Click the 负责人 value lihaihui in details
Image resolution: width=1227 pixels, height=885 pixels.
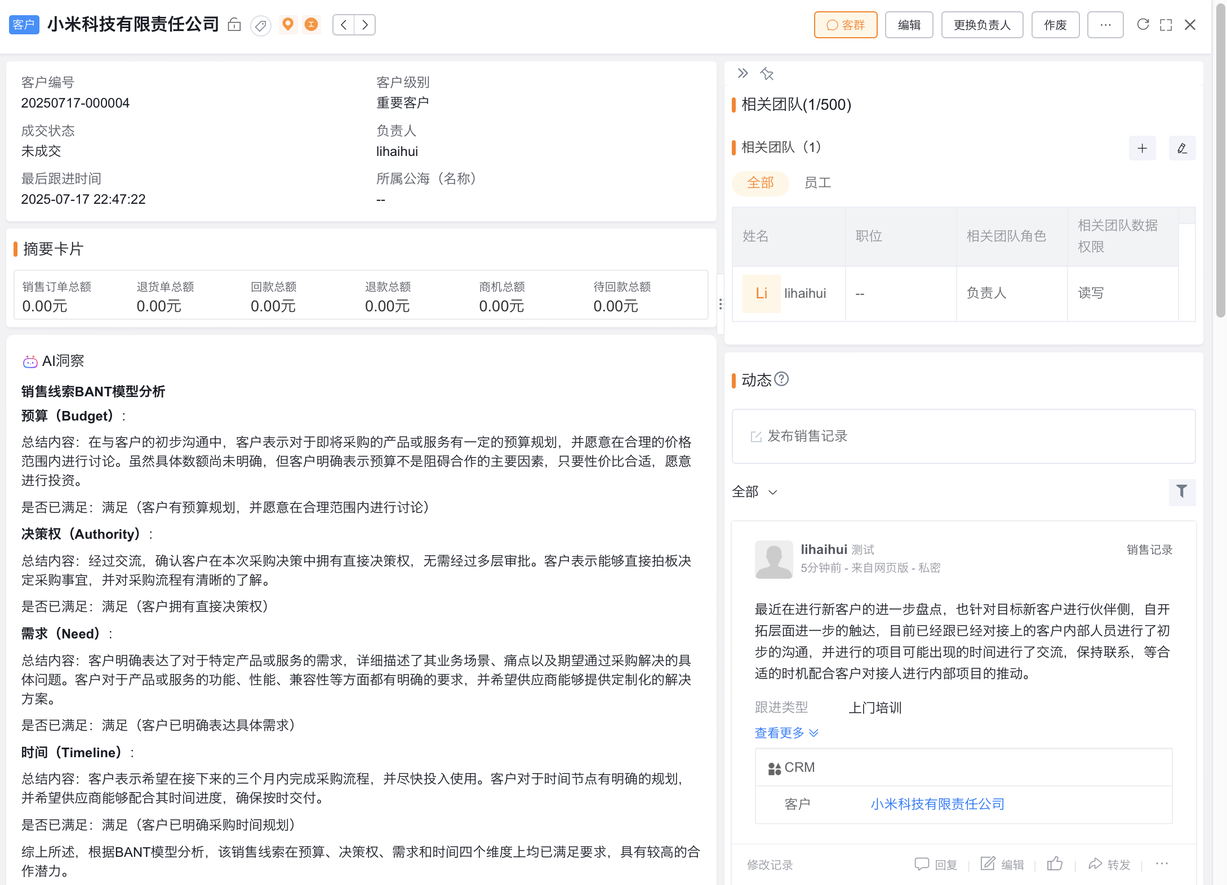pos(397,151)
